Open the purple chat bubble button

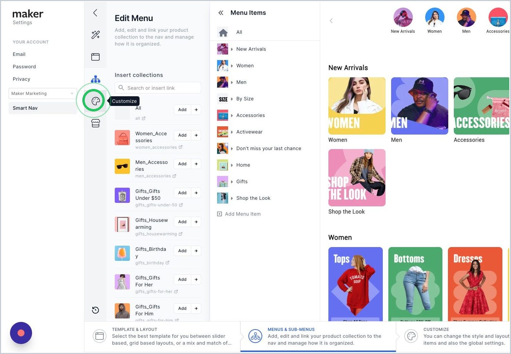21,333
